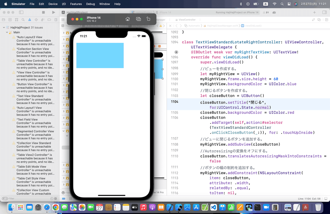Select the "Collection Section View Controller" warning
Viewport: 330px width, 214px height.
33,52
